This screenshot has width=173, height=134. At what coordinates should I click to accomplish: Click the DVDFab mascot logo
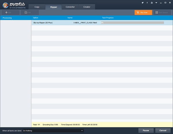coord(5,5)
